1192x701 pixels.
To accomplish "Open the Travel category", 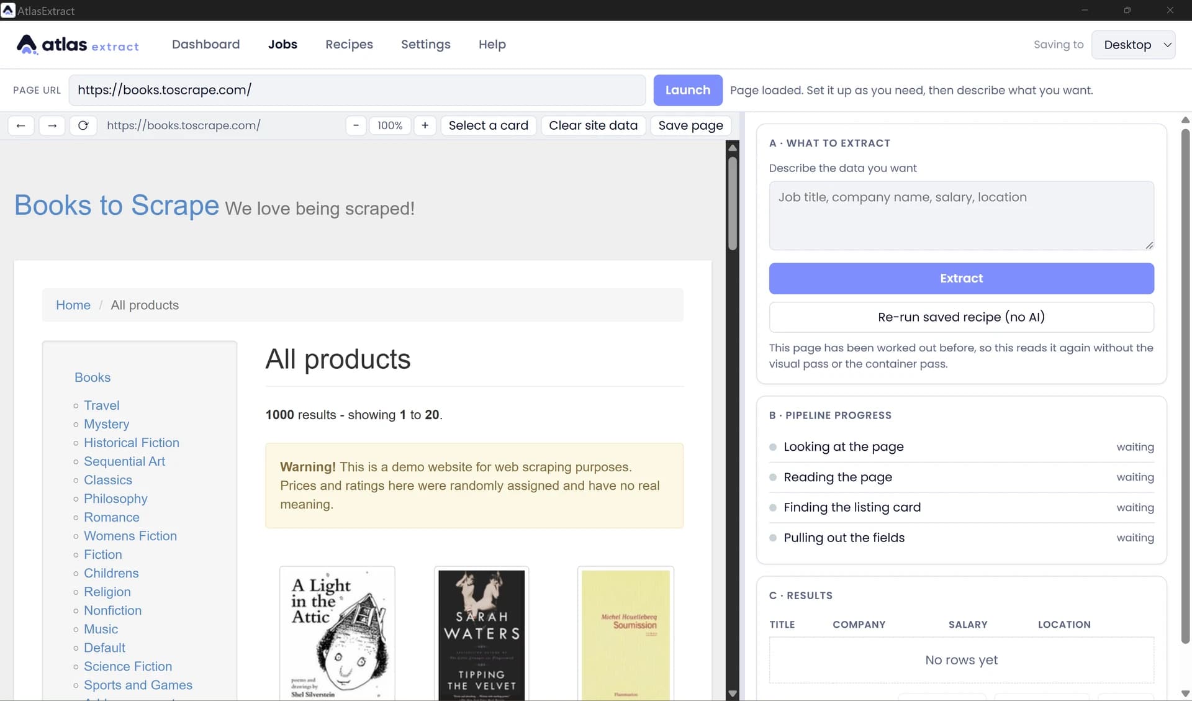I will 102,405.
